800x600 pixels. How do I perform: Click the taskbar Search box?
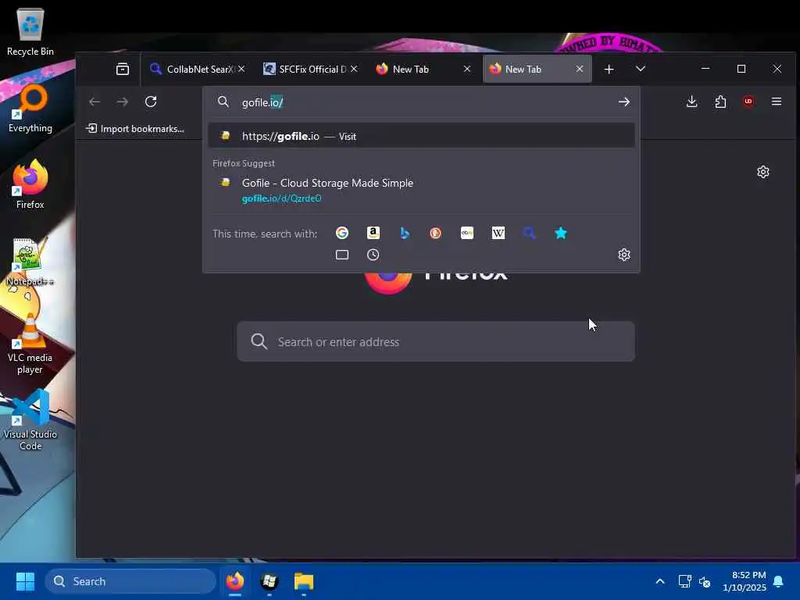(130, 581)
